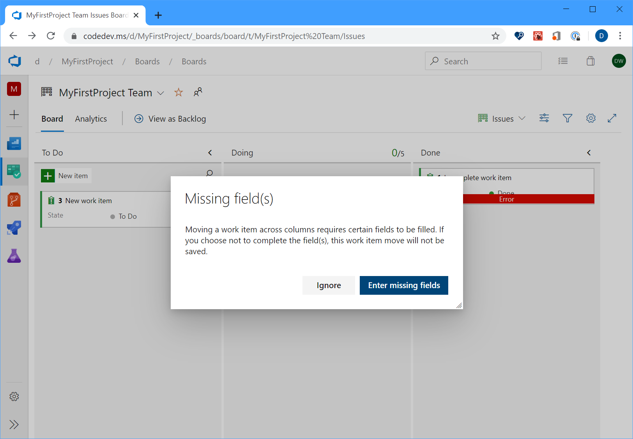Invite teammates with the people icon
Screen dimensions: 633x439
pos(198,92)
